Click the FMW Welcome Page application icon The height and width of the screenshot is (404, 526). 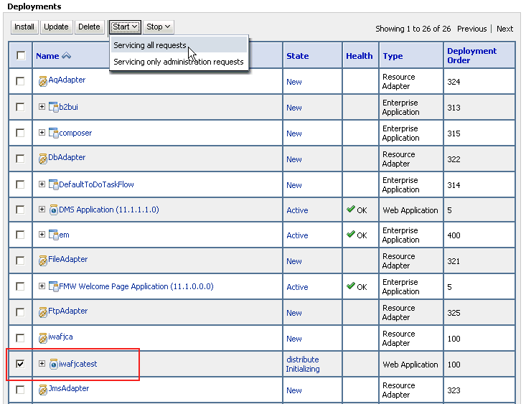click(53, 286)
